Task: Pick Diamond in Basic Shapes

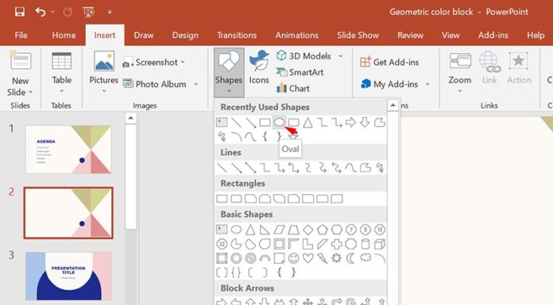Action: [308, 230]
